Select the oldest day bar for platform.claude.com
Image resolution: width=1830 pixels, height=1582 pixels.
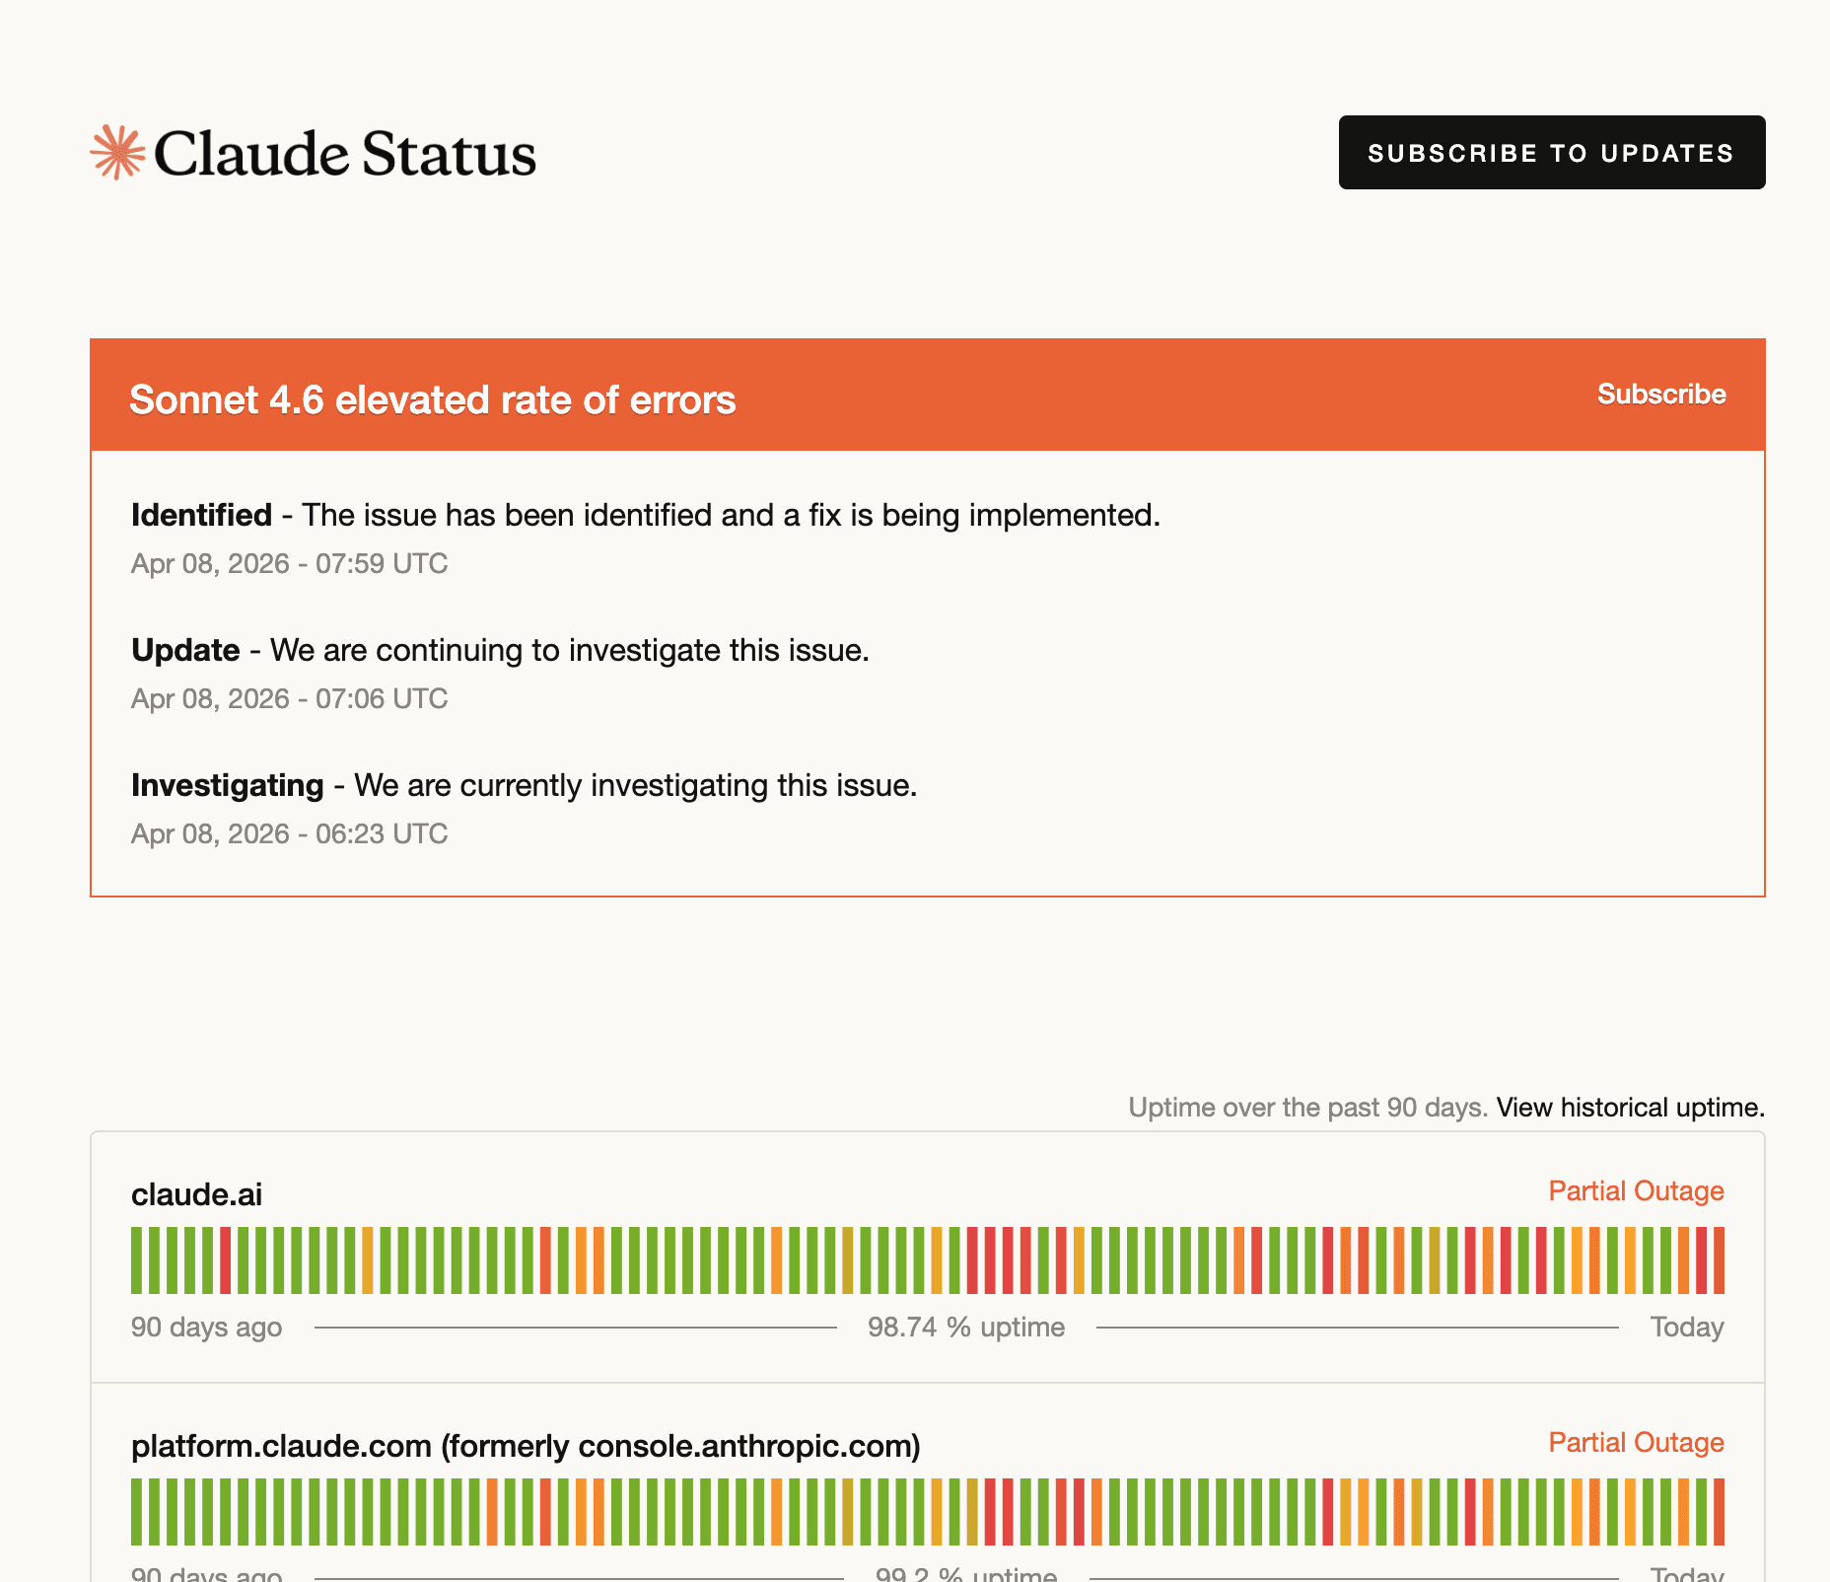point(137,1512)
